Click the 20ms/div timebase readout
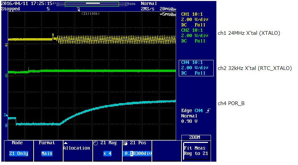 [x=168, y=9]
